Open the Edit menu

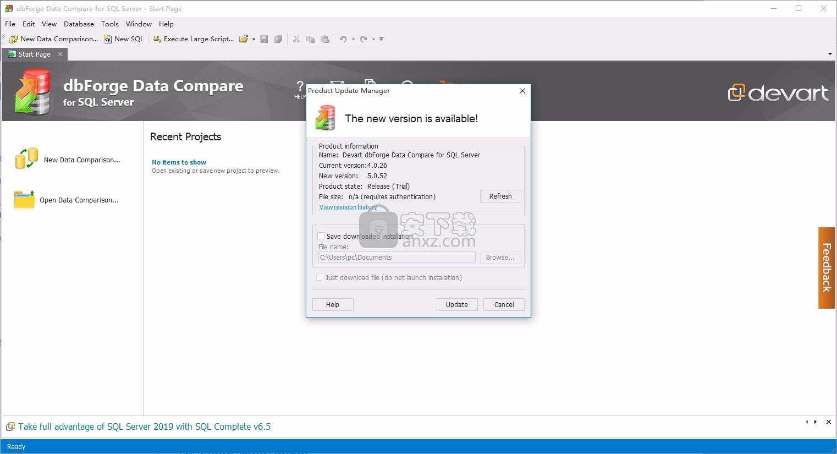(29, 24)
